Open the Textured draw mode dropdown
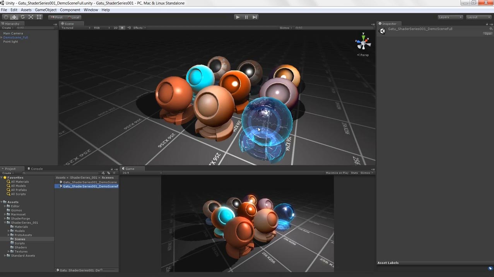 coord(76,28)
